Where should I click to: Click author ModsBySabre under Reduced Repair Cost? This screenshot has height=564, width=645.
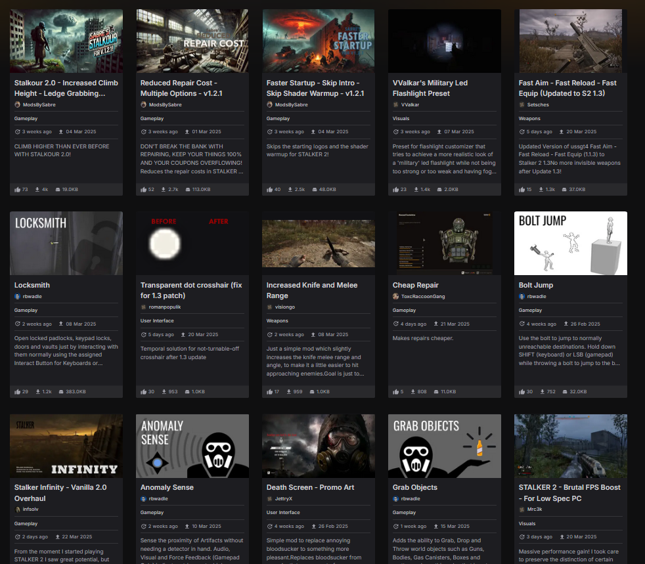click(x=165, y=104)
